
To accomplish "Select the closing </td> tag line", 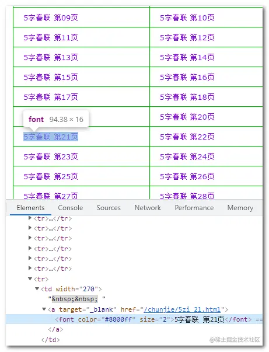I will click(x=51, y=340).
